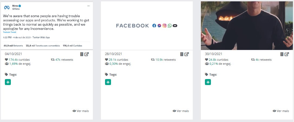Open details list icon on 04/10/2021 card
Screen dimensions: 294x122
(x=82, y=54)
